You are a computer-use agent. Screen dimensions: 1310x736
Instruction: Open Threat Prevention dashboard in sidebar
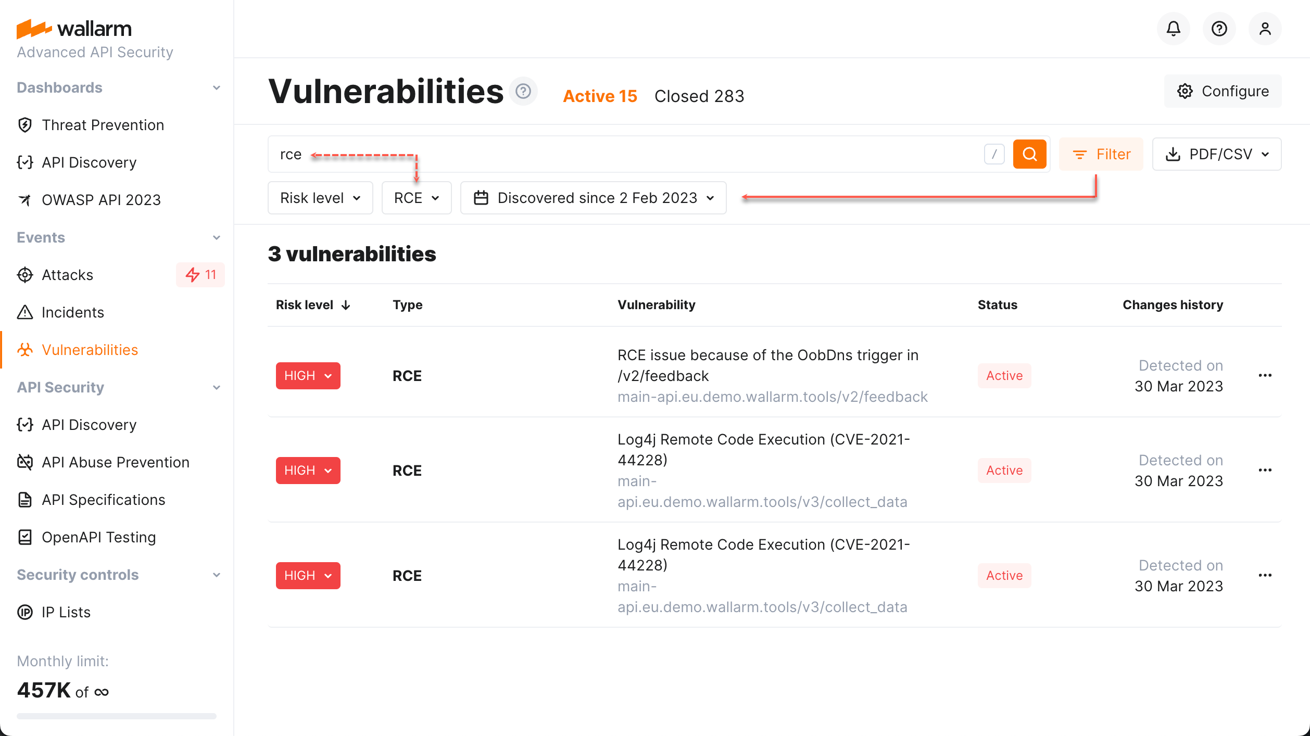[103, 125]
